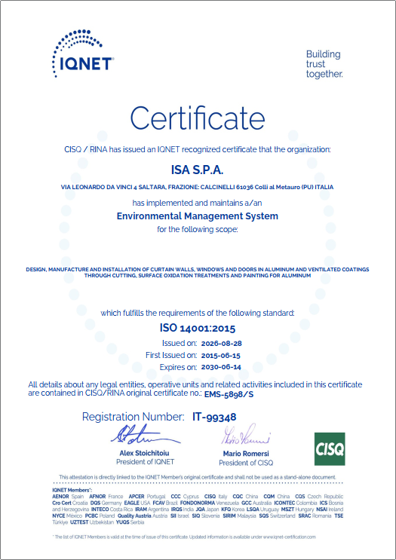Click the green CISQ logo
Screen dimensions: 396x560
(330, 449)
